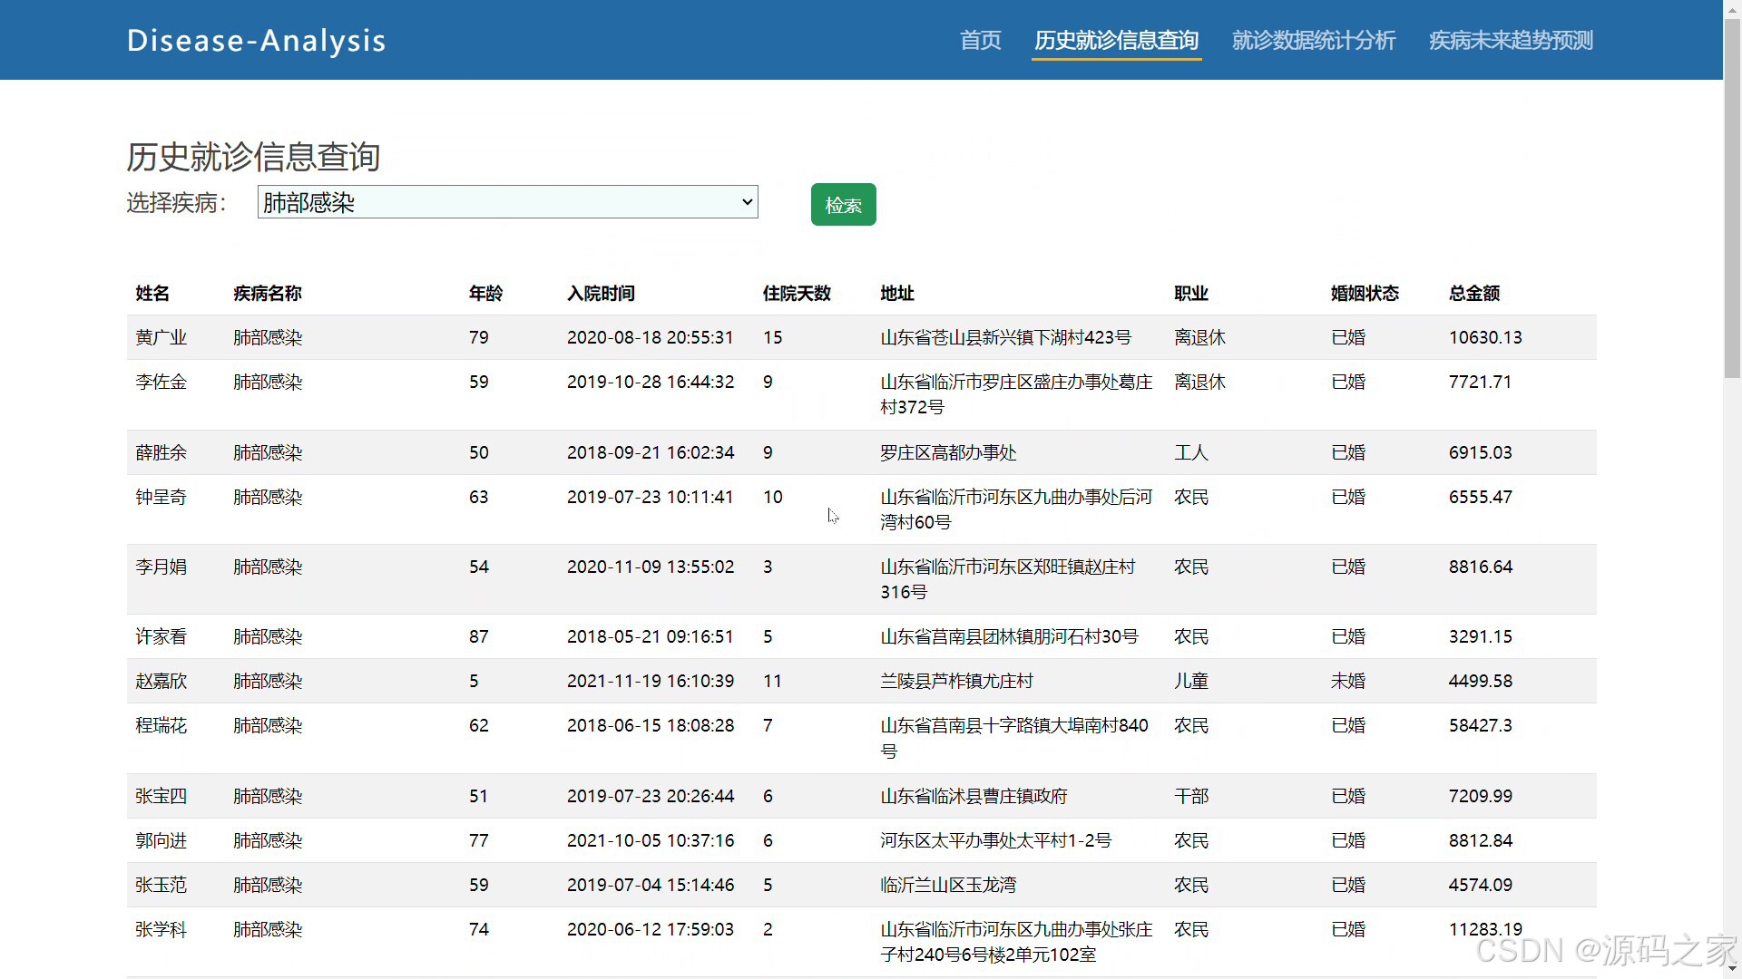
Task: Click admission time 2020-08-18 20:55:31
Action: tap(650, 337)
